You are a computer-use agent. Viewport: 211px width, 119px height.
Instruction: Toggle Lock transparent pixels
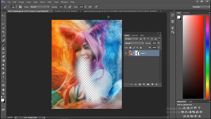point(131,48)
